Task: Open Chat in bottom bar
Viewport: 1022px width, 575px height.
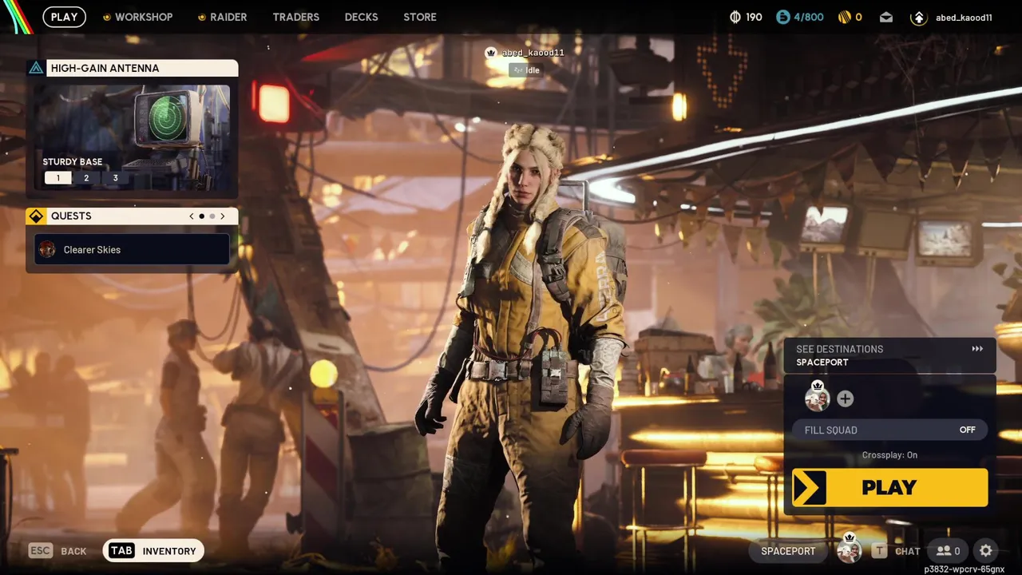Action: pyautogui.click(x=908, y=551)
